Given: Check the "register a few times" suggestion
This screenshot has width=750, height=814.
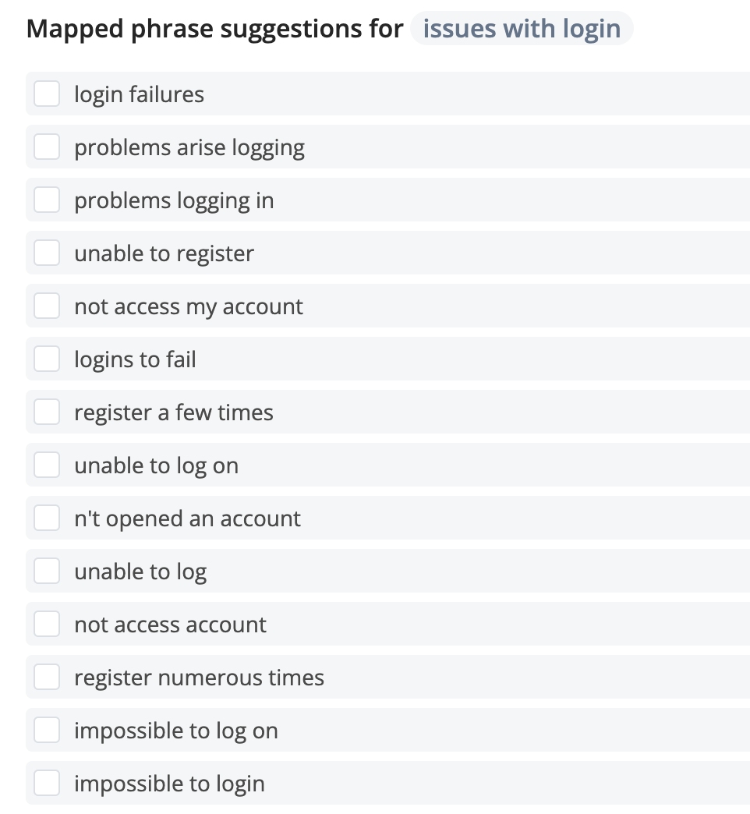Looking at the screenshot, I should click(x=47, y=412).
